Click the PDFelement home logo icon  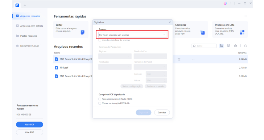pos(17,5)
